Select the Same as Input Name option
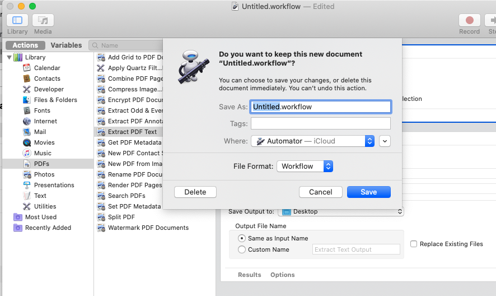 pyautogui.click(x=242, y=238)
